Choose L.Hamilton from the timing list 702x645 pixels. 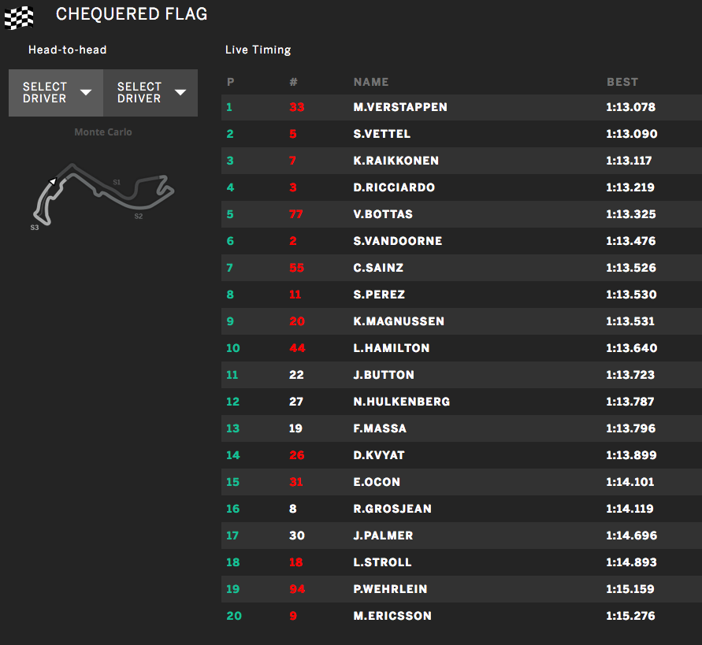392,348
